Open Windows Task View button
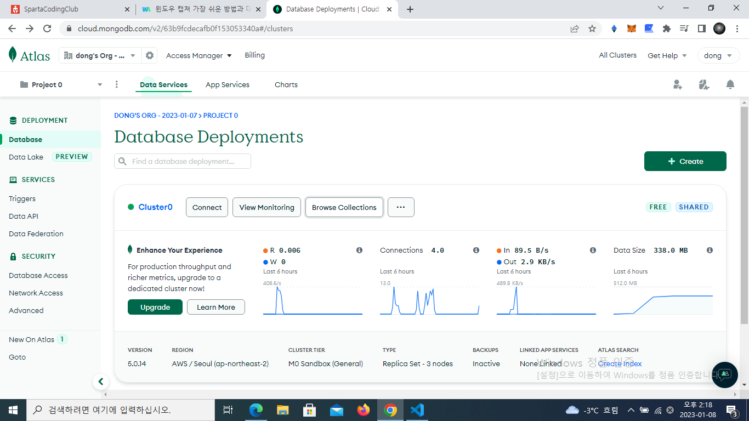This screenshot has height=421, width=749. tap(228, 410)
